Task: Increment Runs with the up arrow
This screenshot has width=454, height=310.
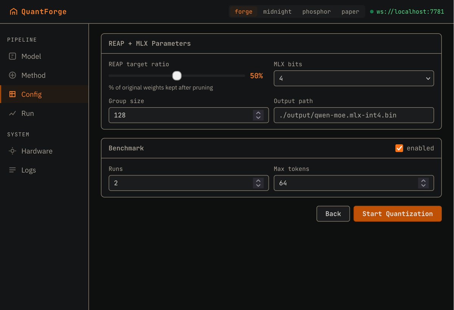Action: 258,181
